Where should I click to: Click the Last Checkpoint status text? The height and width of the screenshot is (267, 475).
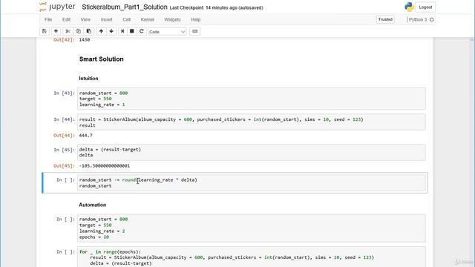click(x=216, y=7)
